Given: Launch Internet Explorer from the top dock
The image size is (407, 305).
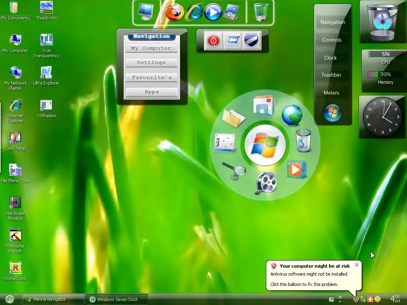Looking at the screenshot, I should [x=195, y=12].
